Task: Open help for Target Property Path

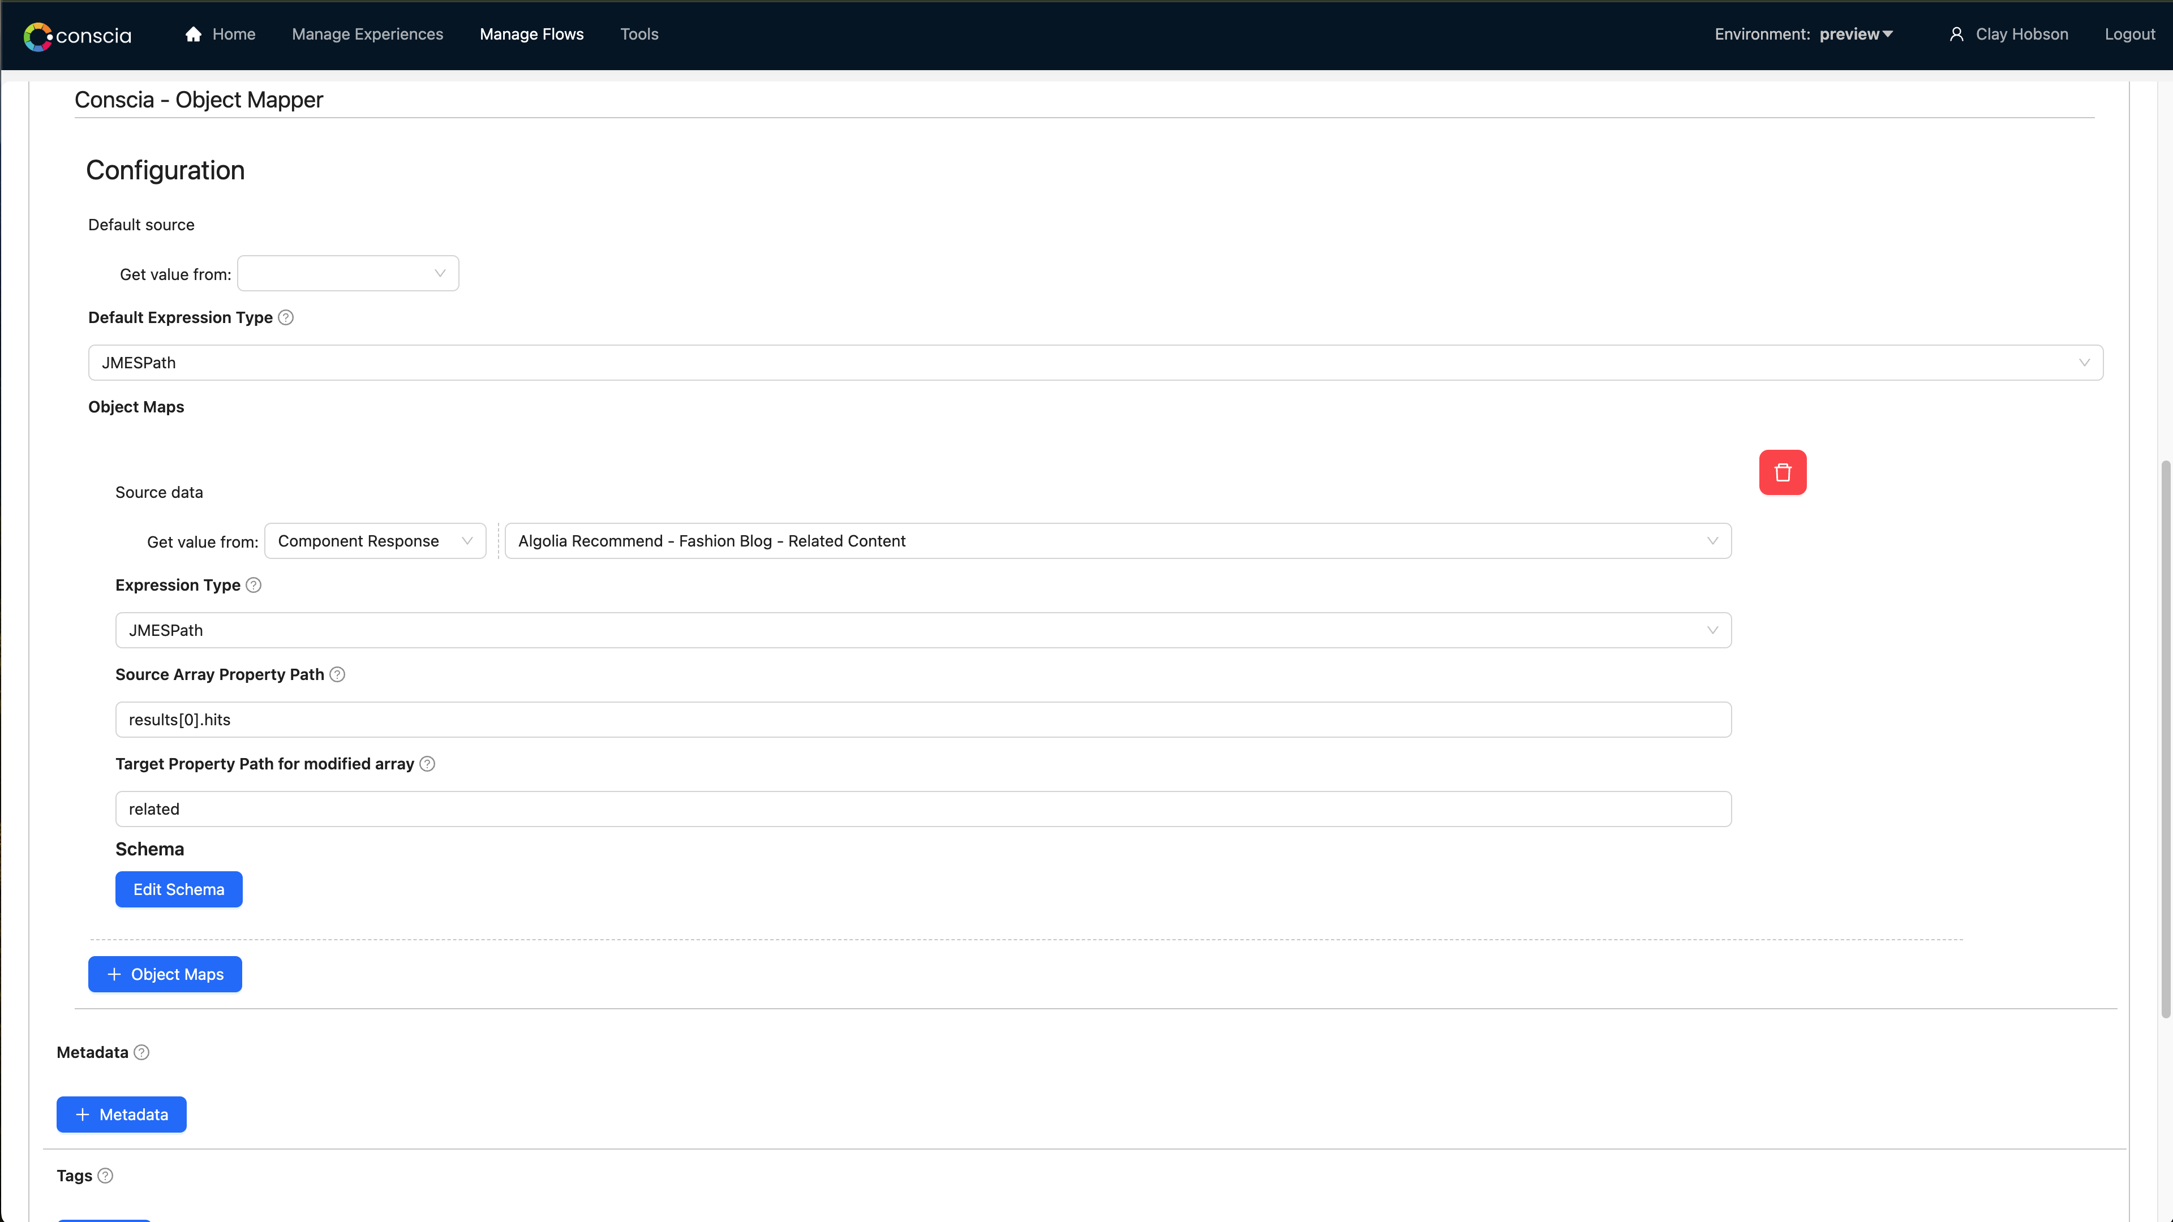Action: click(x=428, y=764)
